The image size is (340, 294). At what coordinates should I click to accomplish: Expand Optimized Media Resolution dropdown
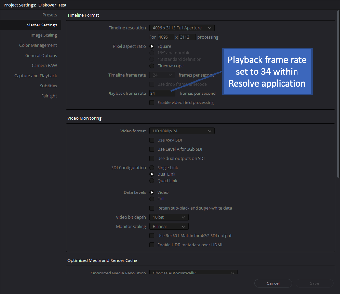tap(193, 272)
